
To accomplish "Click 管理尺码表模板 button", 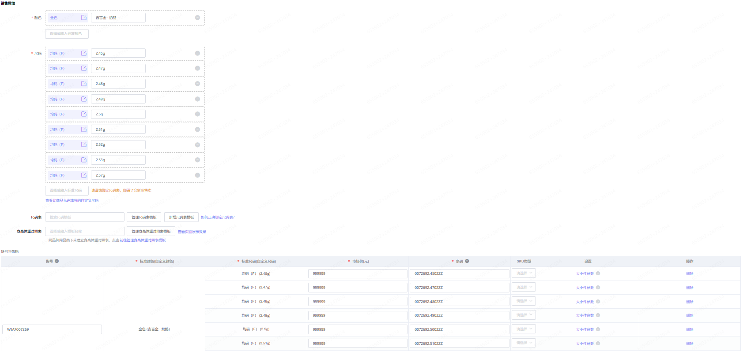I will (x=144, y=217).
